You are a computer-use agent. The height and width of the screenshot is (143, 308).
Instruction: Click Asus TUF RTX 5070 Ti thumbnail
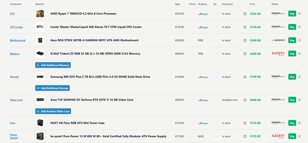point(40,100)
